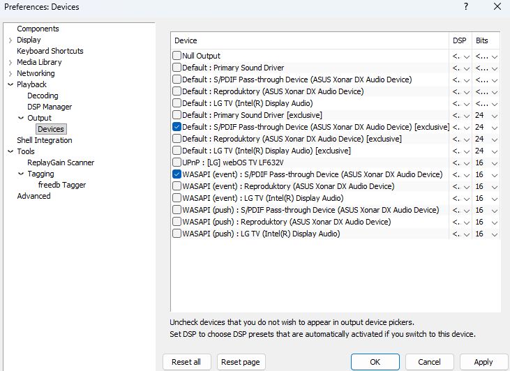Collapse the Tools tree node

(10, 151)
